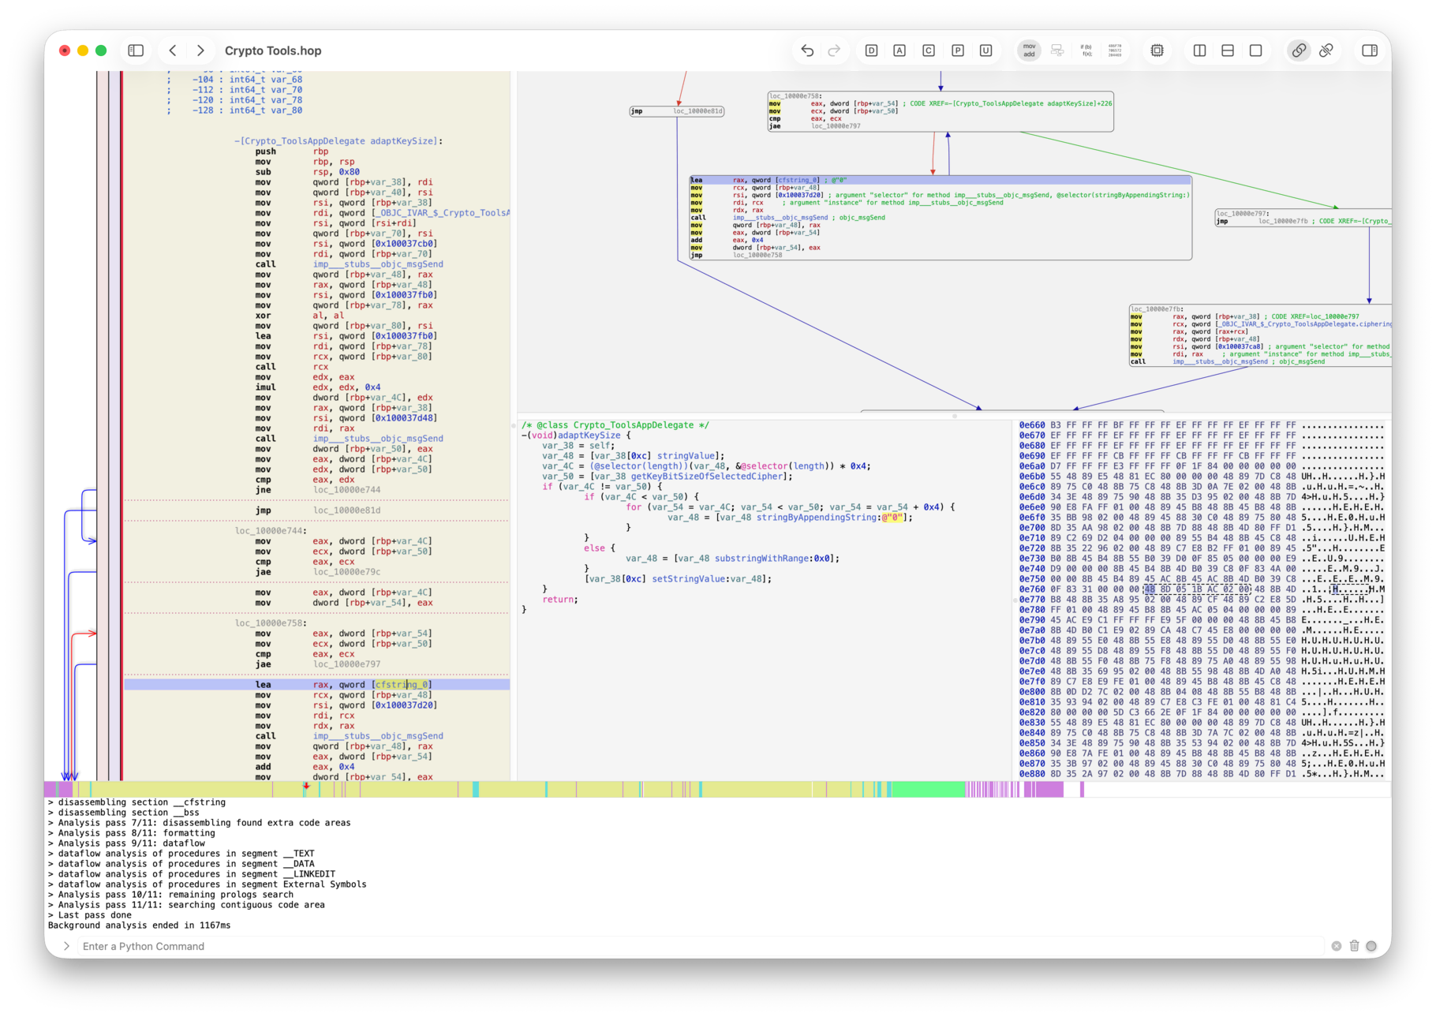Open the CPU chip icon in toolbar
This screenshot has height=1017, width=1436.
tap(1157, 50)
